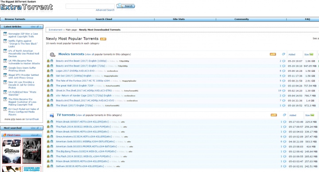This screenshot has width=319, height=172.
Task: Focus the torrent search input field
Action: (x=90, y=6)
